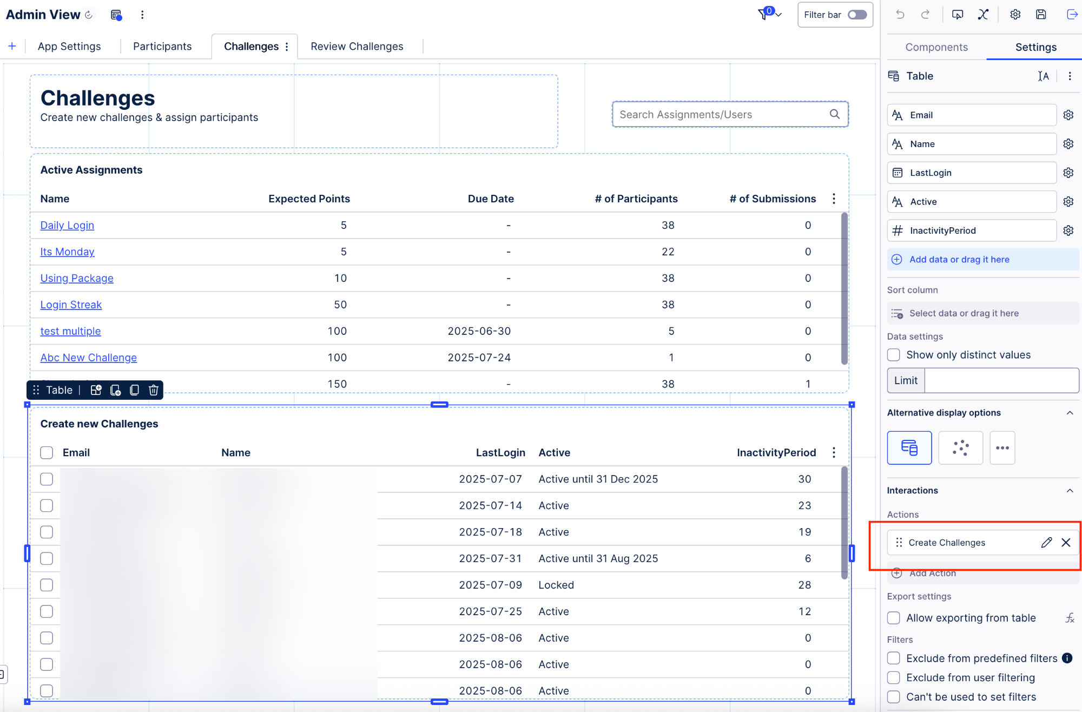This screenshot has height=712, width=1082.
Task: Undo the last change
Action: pos(900,15)
